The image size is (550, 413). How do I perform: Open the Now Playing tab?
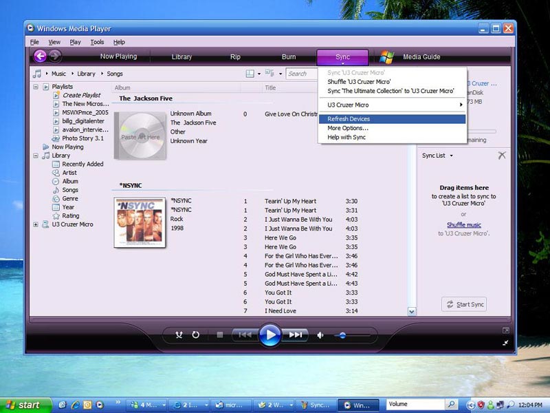coord(118,56)
